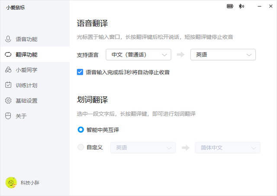The image size is (277, 196).
Task: Click the calendar check icon beside 训练计划
Action: tap(8, 85)
